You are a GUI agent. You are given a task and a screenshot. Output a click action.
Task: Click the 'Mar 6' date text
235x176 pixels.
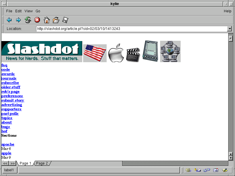pyautogui.click(x=6, y=149)
